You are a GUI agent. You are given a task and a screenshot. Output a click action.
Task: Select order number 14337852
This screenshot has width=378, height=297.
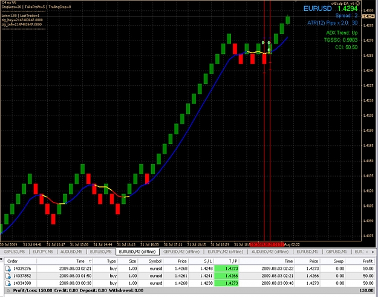(22, 276)
